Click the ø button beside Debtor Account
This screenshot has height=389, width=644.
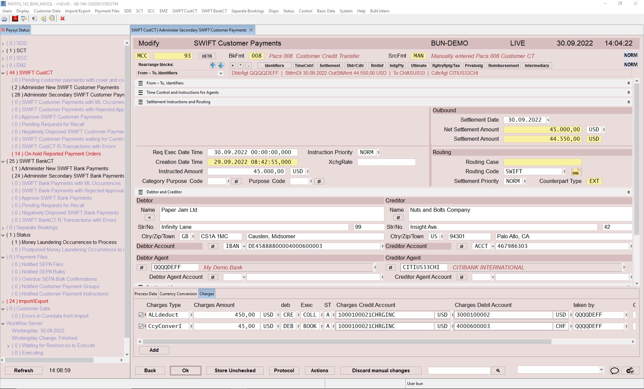[213, 246]
